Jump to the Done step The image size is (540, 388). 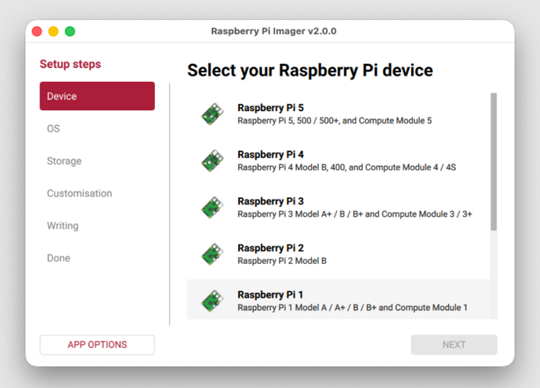(59, 258)
